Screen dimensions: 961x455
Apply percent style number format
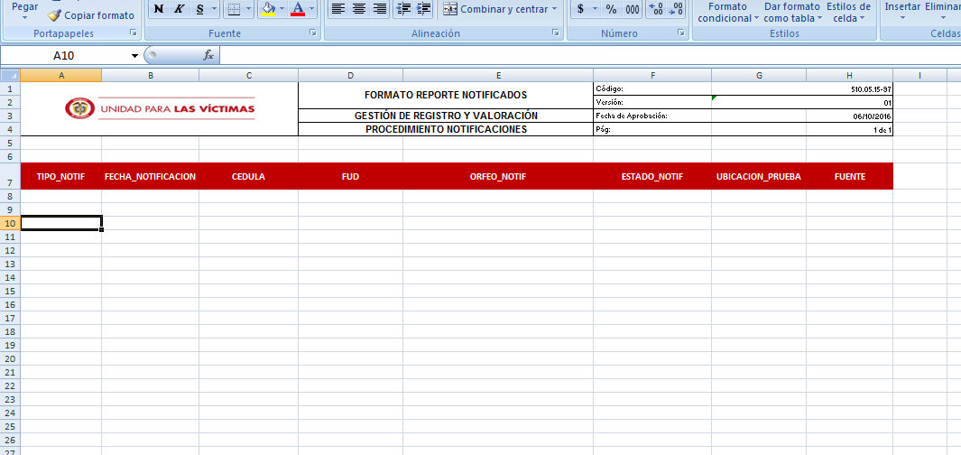[611, 9]
